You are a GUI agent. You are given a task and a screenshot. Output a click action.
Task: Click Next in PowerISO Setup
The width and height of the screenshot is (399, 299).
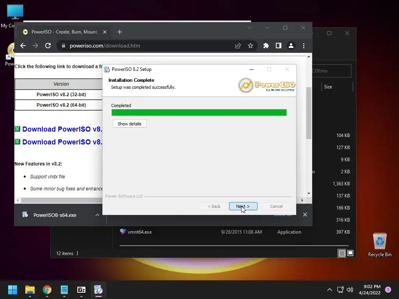[243, 206]
